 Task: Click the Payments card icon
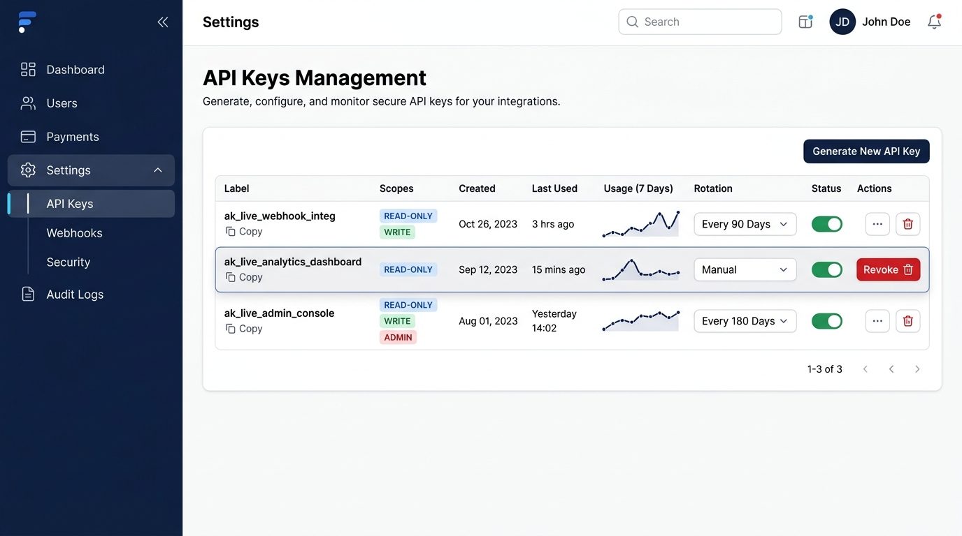pyautogui.click(x=28, y=137)
